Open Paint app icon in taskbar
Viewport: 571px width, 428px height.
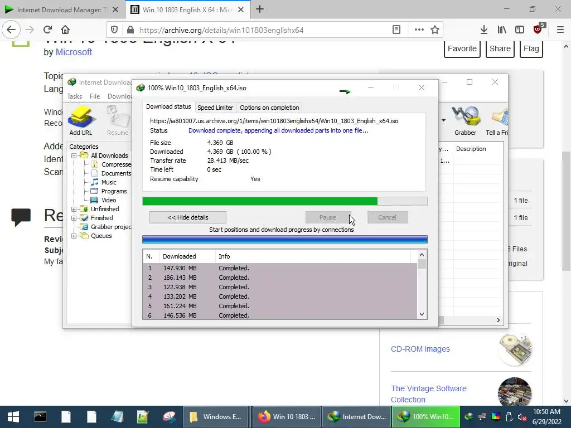[x=169, y=417]
